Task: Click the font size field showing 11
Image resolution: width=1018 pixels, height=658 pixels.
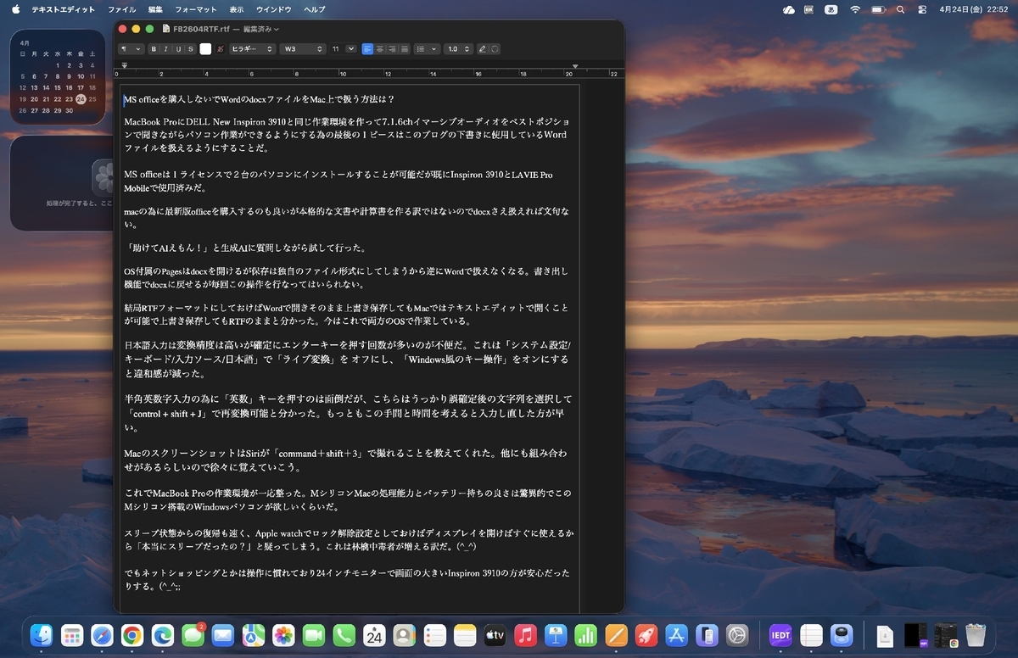Action: coord(337,49)
